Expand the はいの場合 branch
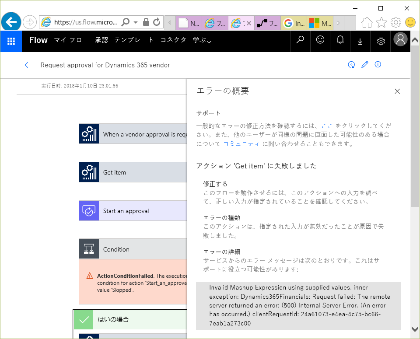The image size is (420, 339). pyautogui.click(x=130, y=319)
